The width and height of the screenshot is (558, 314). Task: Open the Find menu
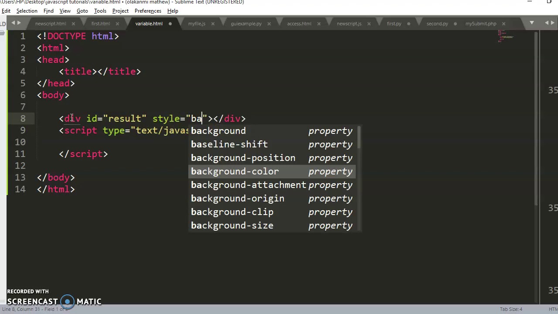click(x=48, y=11)
